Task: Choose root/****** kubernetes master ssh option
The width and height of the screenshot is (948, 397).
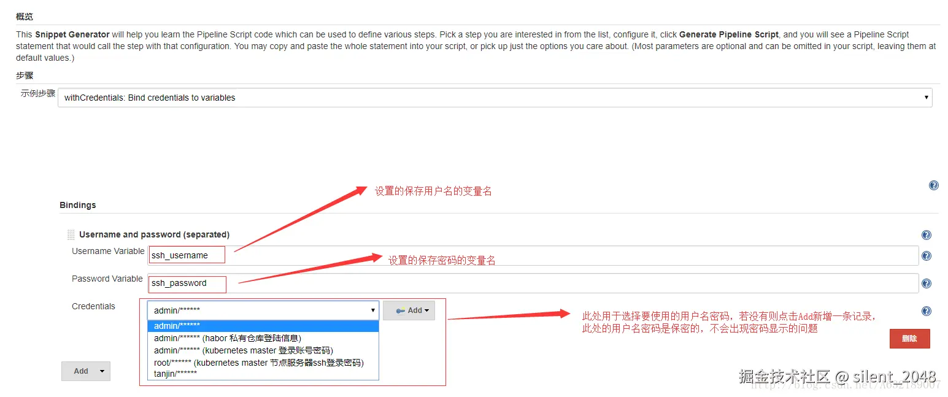Action: pos(263,363)
